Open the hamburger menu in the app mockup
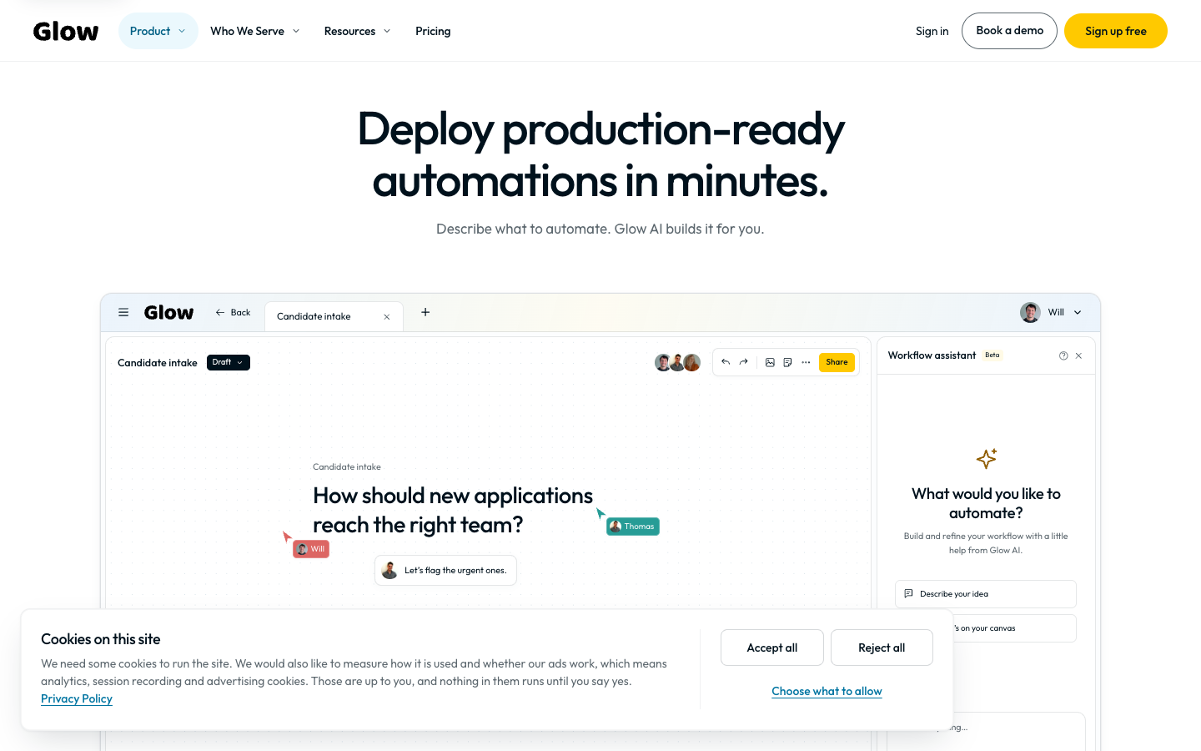 (x=123, y=312)
